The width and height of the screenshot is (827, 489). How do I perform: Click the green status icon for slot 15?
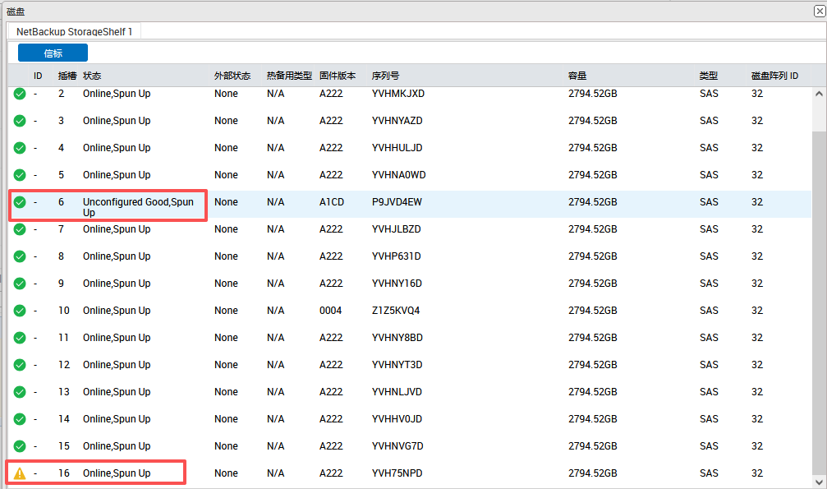(20, 446)
